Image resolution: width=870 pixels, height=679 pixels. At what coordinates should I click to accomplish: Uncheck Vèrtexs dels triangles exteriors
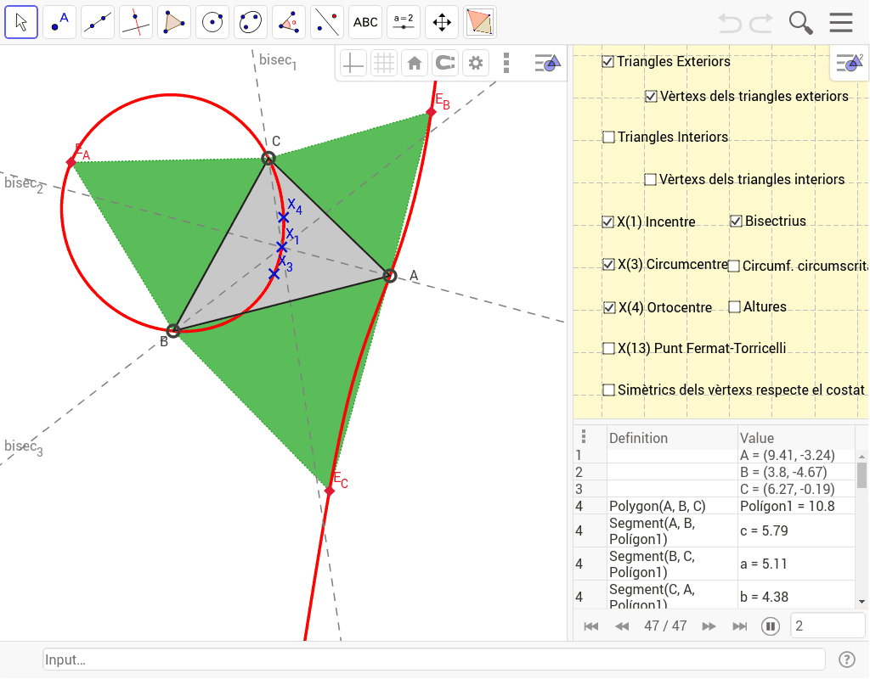coord(652,97)
